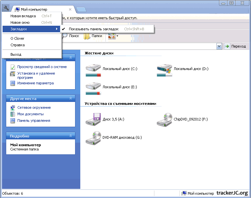Open Диск 3,5 (A:) floppy icon
Image resolution: width=251 pixels, height=198 pixels.
coord(93,120)
